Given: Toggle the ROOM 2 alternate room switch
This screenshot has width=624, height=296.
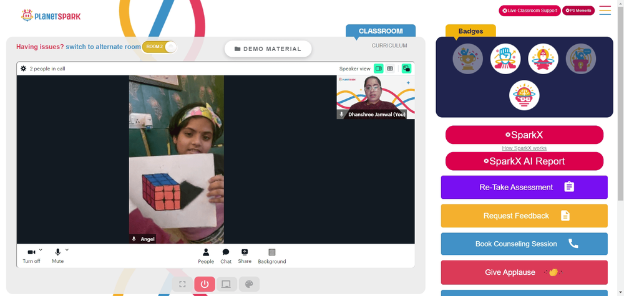Looking at the screenshot, I should [159, 47].
